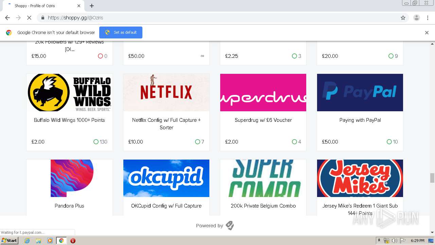This screenshot has width=435, height=245.
Task: Open the PayPal product image
Action: point(360,93)
